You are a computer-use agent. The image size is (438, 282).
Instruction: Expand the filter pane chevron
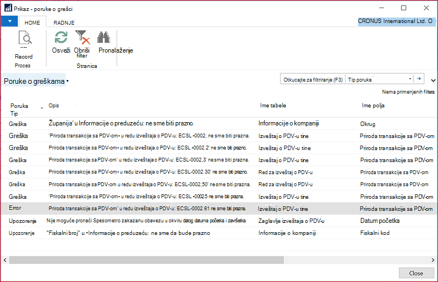(433, 80)
